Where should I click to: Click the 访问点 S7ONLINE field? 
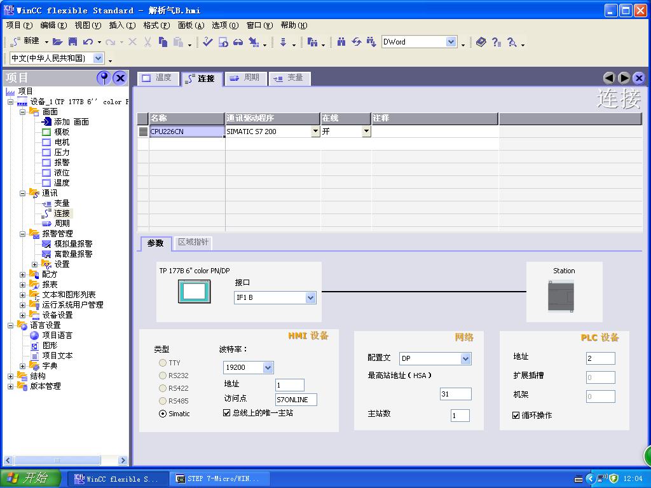point(296,400)
